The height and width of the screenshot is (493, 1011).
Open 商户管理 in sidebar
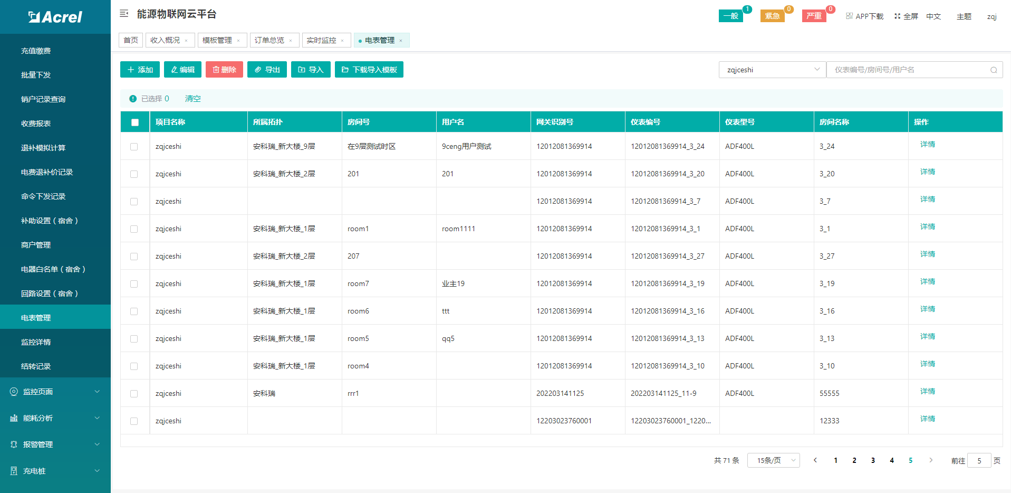pyautogui.click(x=55, y=245)
